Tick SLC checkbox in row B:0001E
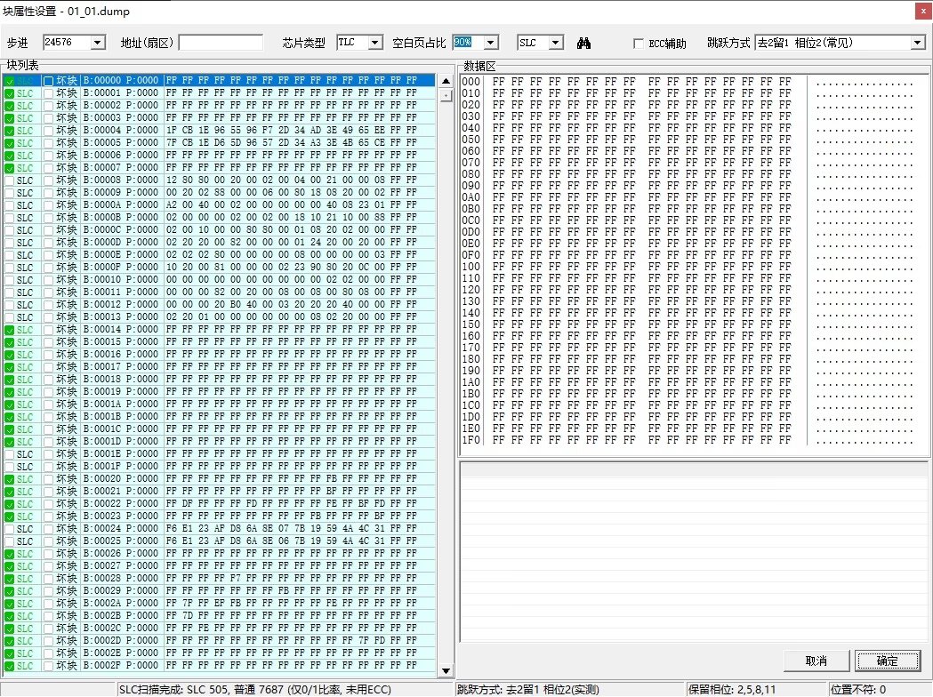 [x=10, y=453]
